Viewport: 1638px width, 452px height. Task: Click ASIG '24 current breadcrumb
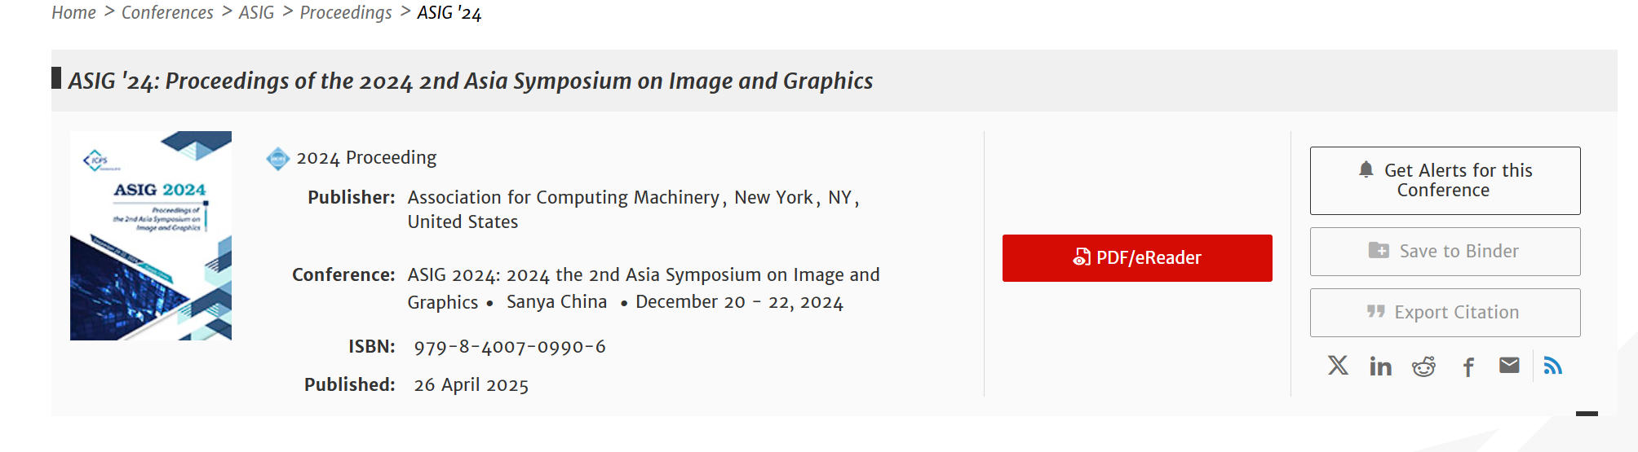(449, 13)
